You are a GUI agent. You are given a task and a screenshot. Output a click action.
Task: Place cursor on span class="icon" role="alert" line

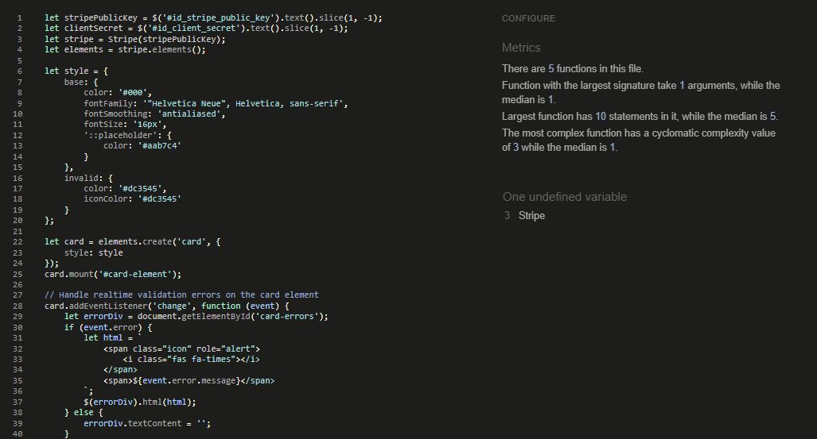point(181,349)
